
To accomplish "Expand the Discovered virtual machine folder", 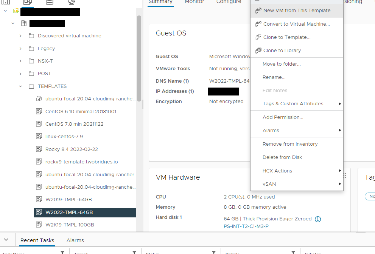I will click(x=20, y=36).
